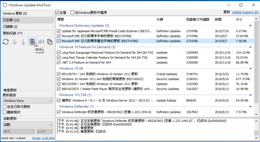Select Adobe Flash Player KB3163207 row

(155, 89)
